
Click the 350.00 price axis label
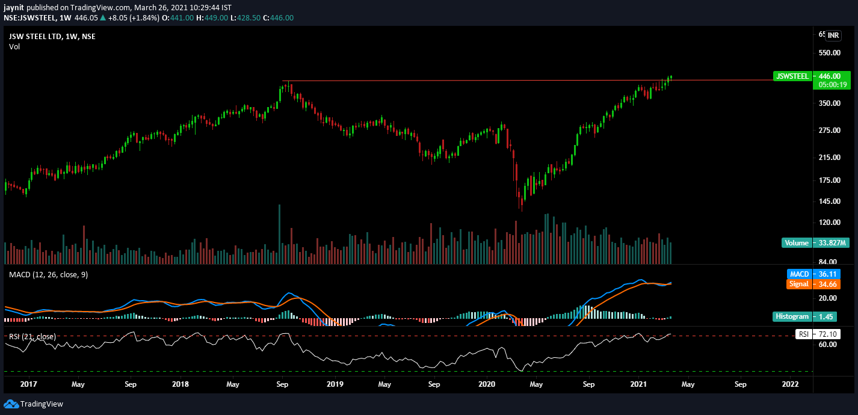(830, 103)
